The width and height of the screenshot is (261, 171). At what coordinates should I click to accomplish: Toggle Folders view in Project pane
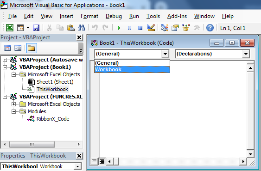(x=32, y=48)
